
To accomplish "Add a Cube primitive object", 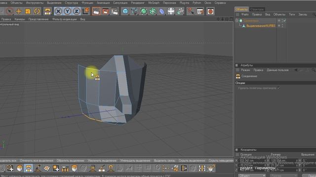I will [x=125, y=11].
